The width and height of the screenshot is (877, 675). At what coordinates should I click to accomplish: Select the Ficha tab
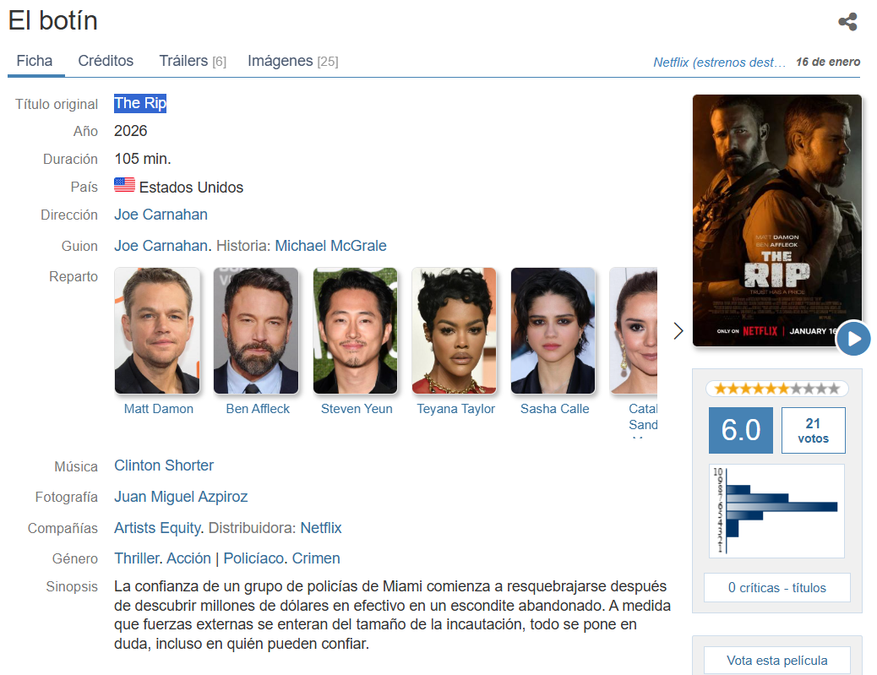point(35,61)
